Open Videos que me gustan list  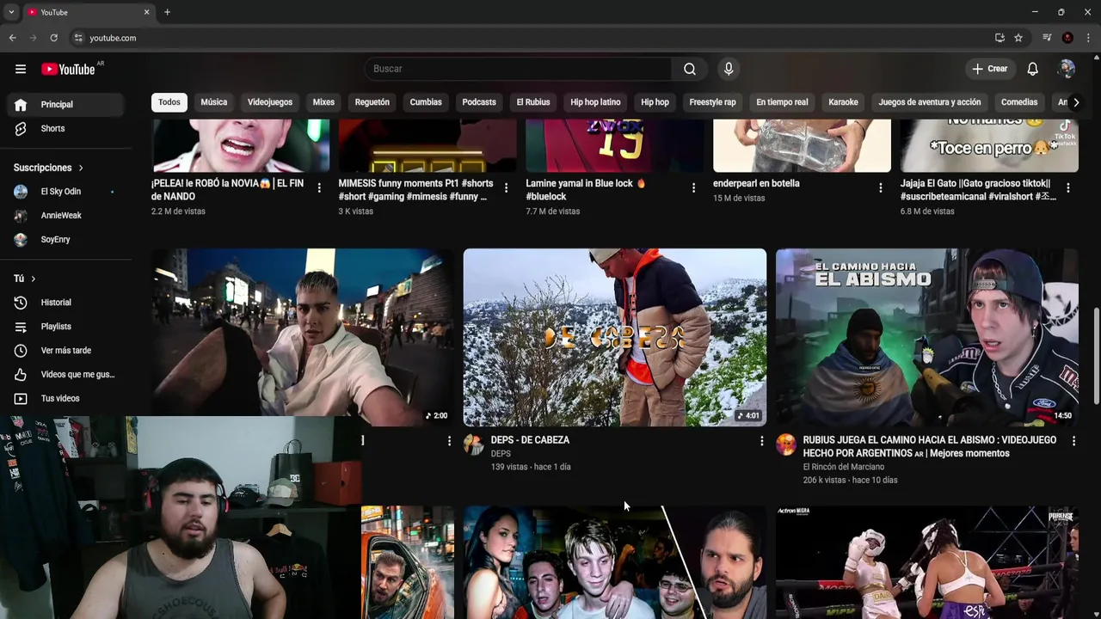click(x=67, y=375)
